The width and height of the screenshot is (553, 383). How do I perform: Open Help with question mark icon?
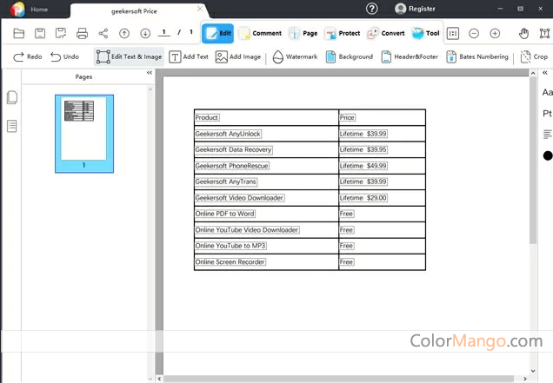(x=372, y=9)
